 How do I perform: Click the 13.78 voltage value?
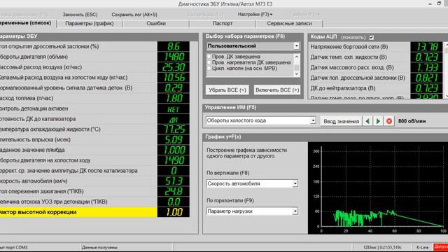(426, 47)
